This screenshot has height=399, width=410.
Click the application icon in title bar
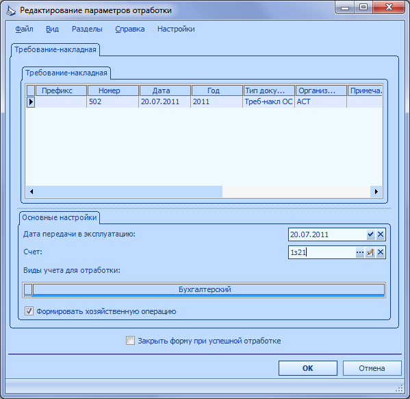pos(11,11)
